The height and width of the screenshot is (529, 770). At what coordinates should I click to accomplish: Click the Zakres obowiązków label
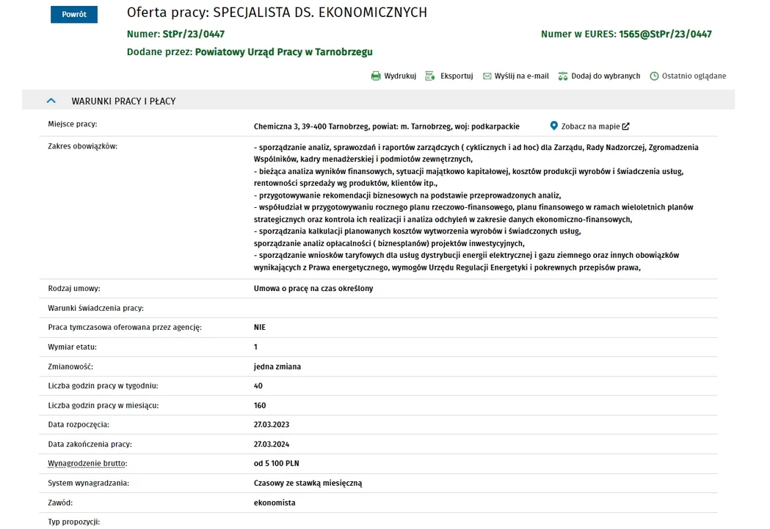82,146
